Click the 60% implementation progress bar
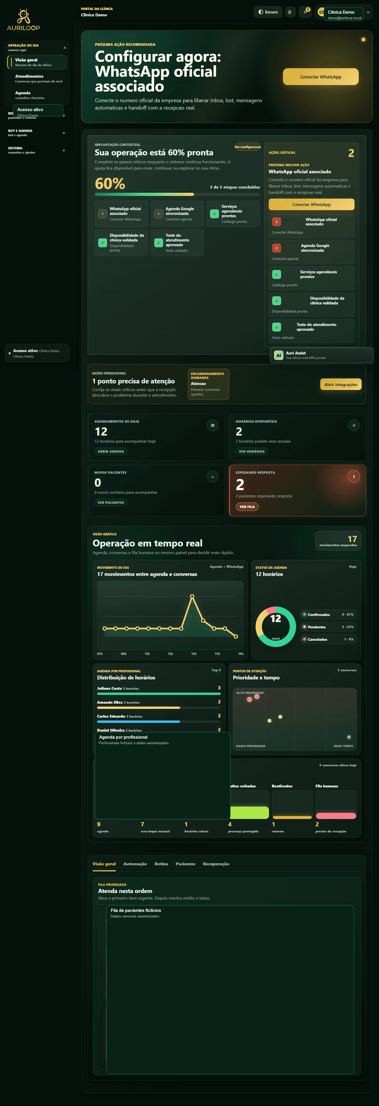Screen dimensions: 379x1106 coord(177,195)
